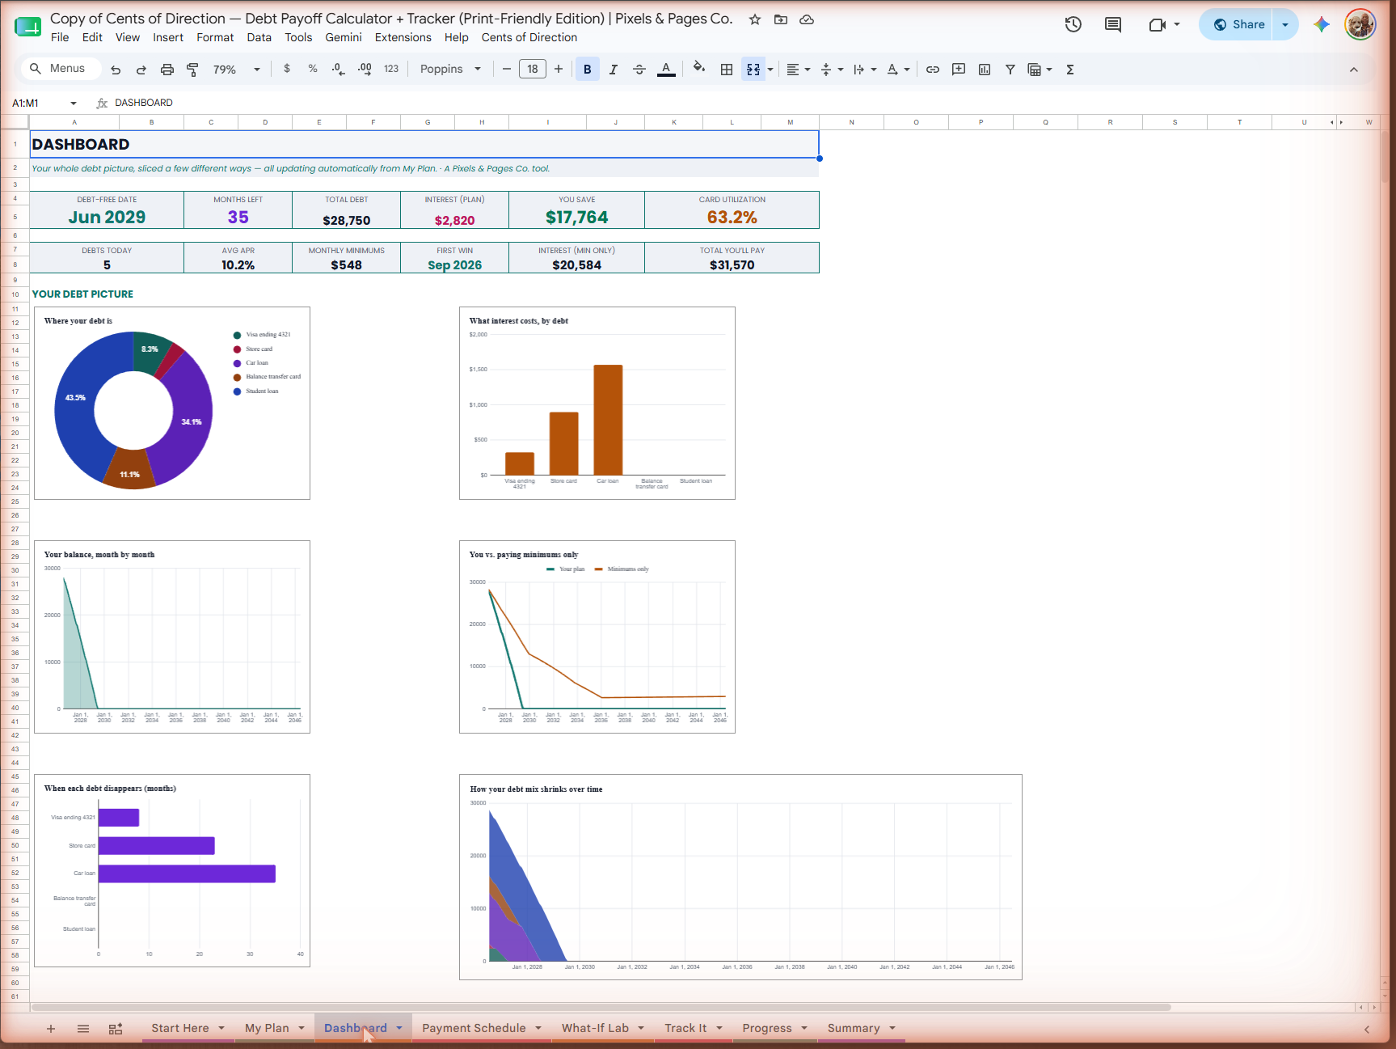Click the Undo icon in the toolbar

pyautogui.click(x=116, y=70)
